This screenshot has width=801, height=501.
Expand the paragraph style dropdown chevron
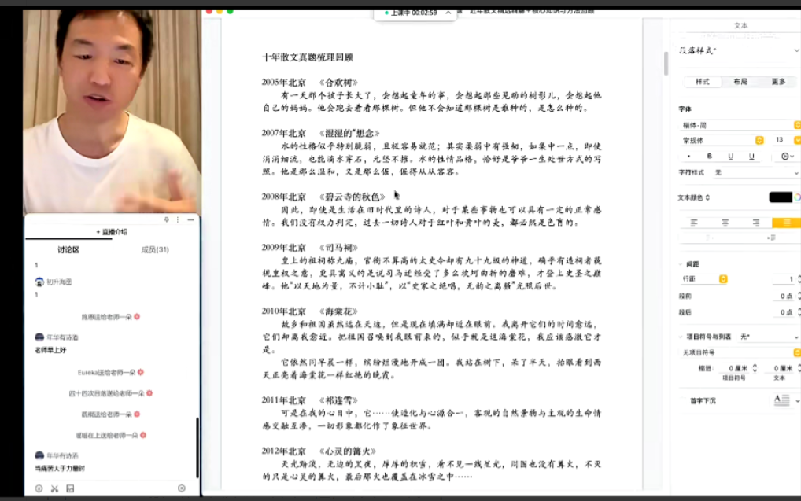tap(796, 50)
